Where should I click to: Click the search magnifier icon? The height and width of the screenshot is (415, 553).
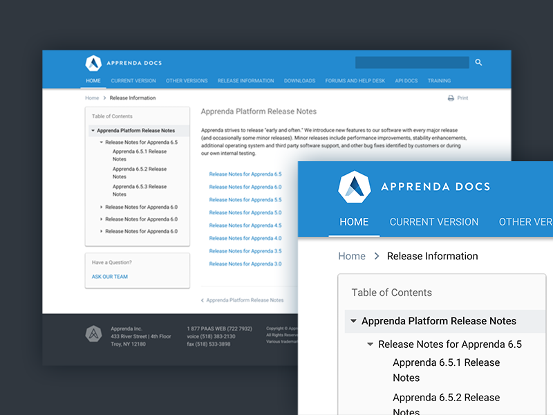[478, 62]
